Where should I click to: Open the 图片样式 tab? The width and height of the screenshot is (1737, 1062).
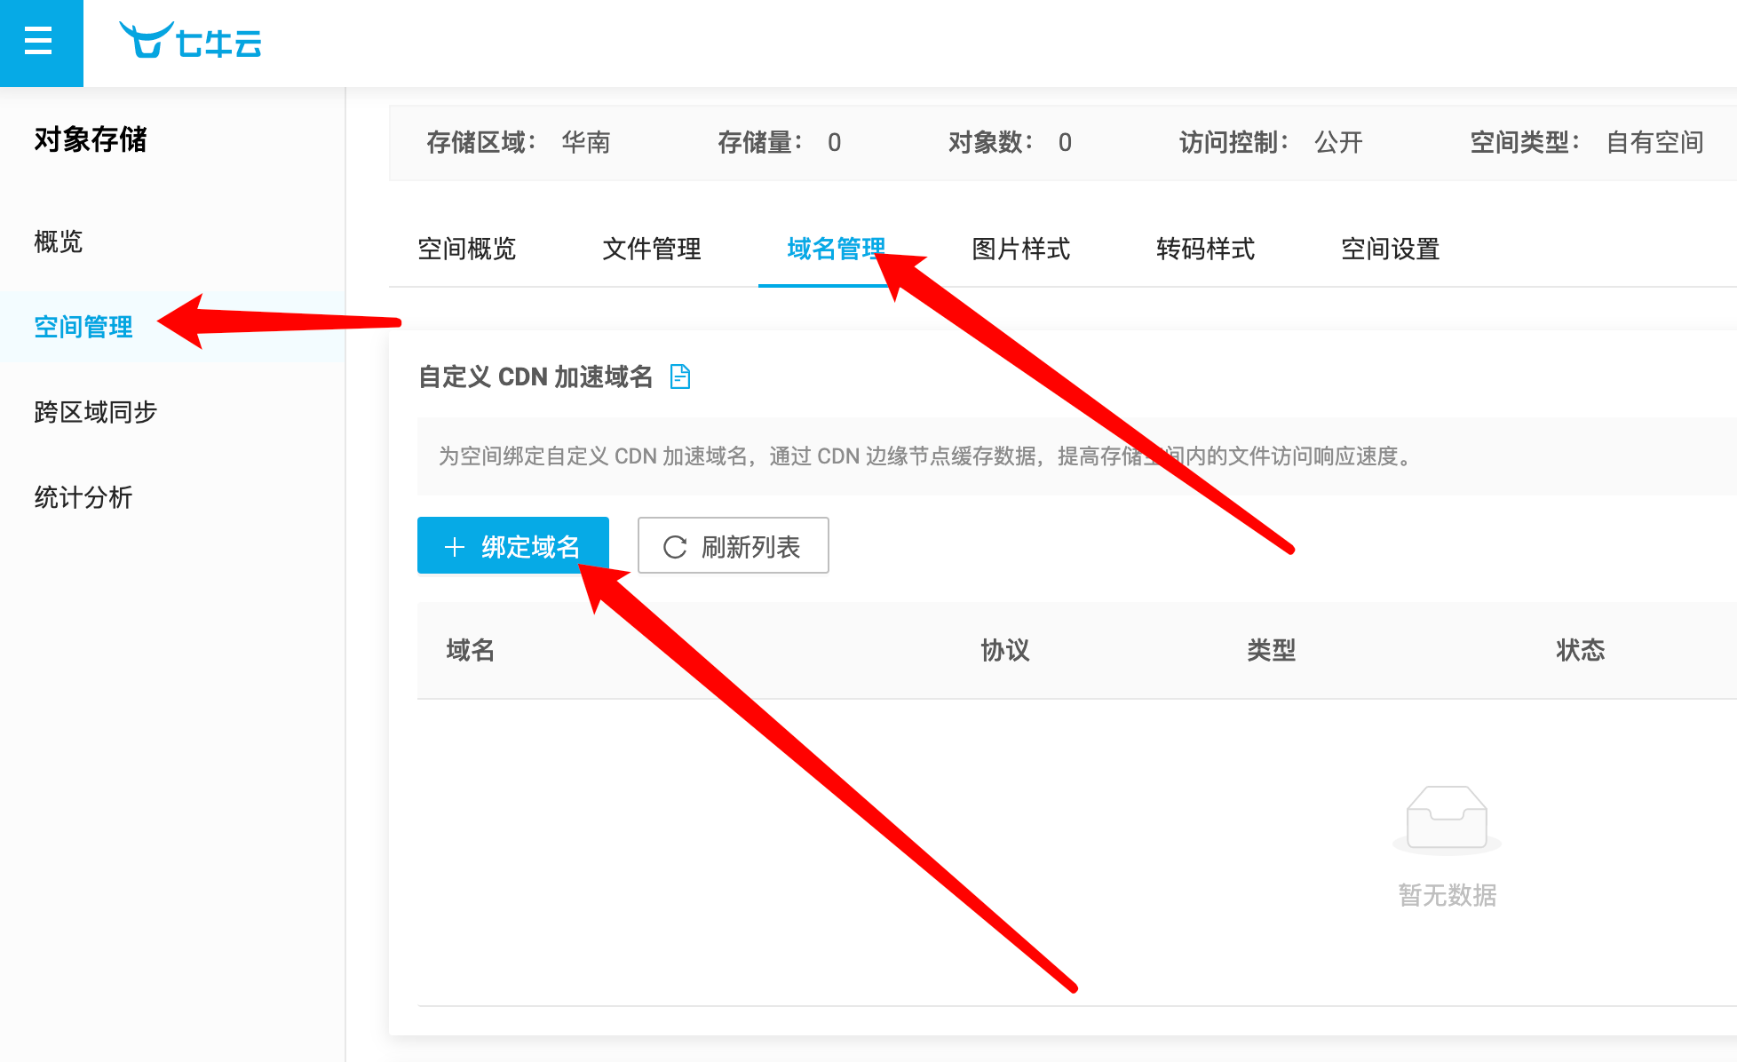(1020, 249)
